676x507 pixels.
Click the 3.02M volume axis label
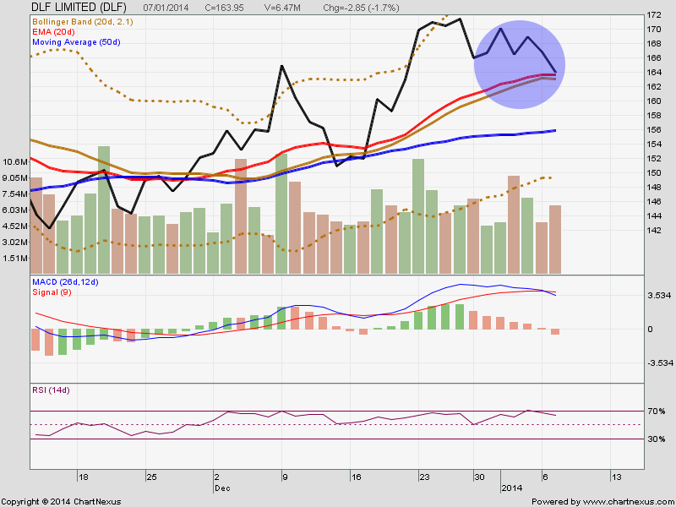point(15,243)
